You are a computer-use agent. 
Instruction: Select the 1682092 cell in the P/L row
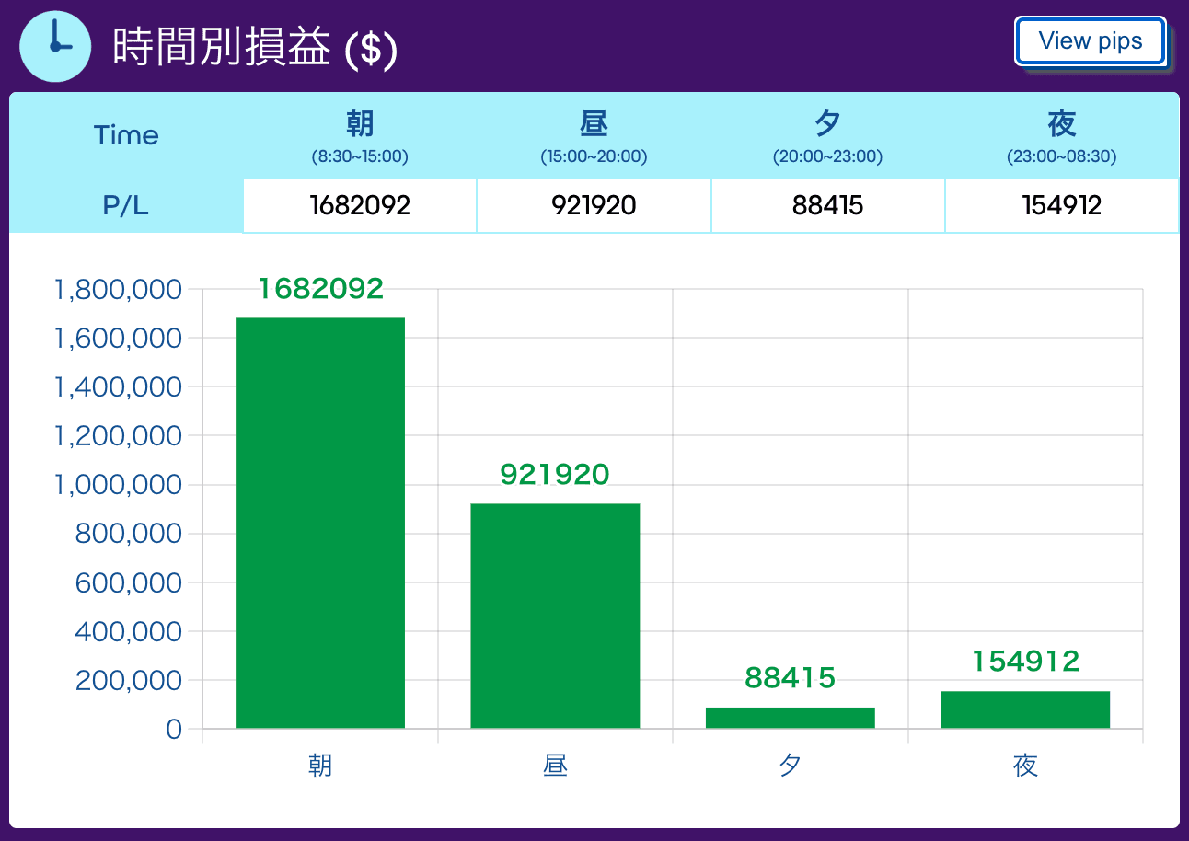click(360, 205)
